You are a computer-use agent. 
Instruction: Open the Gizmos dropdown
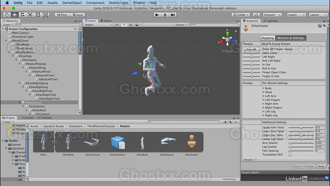pyautogui.click(x=181, y=25)
